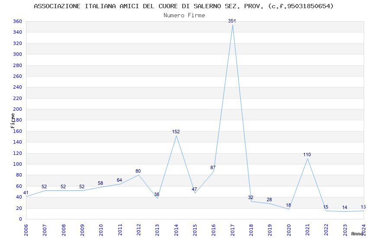
Task: Click the 2007 year axis label
Action: click(x=45, y=230)
